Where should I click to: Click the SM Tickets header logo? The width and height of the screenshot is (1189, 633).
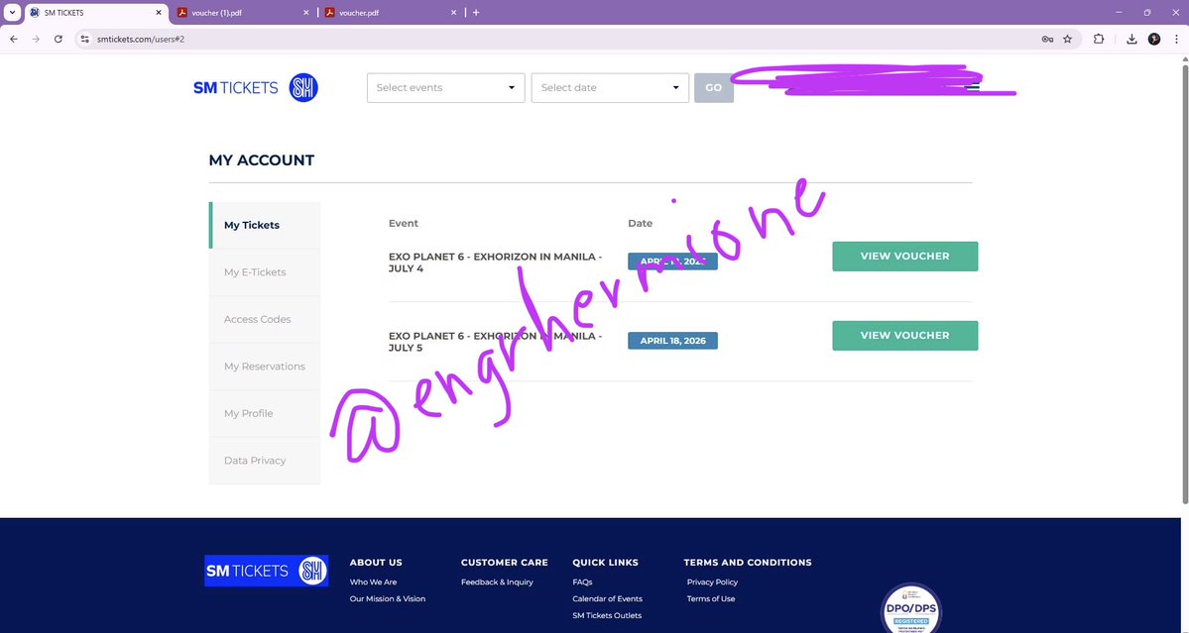256,88
